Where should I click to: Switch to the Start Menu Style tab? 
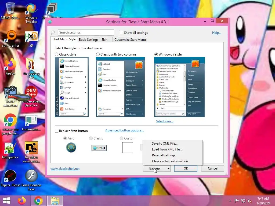point(64,39)
